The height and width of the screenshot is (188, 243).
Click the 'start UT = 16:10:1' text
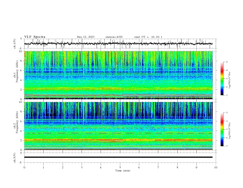[148, 37]
